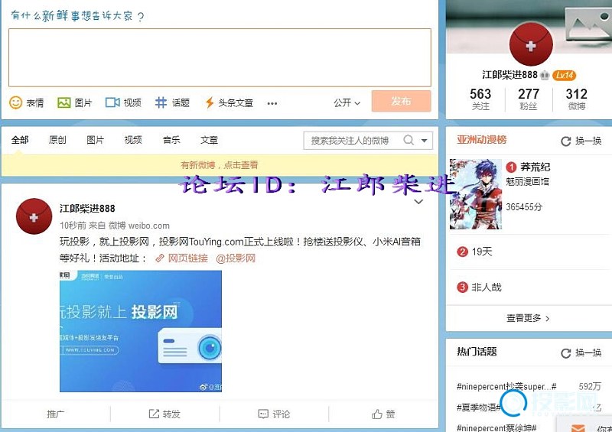This screenshot has width=612, height=432.
Task: Focus the new post text box
Action: [x=220, y=57]
